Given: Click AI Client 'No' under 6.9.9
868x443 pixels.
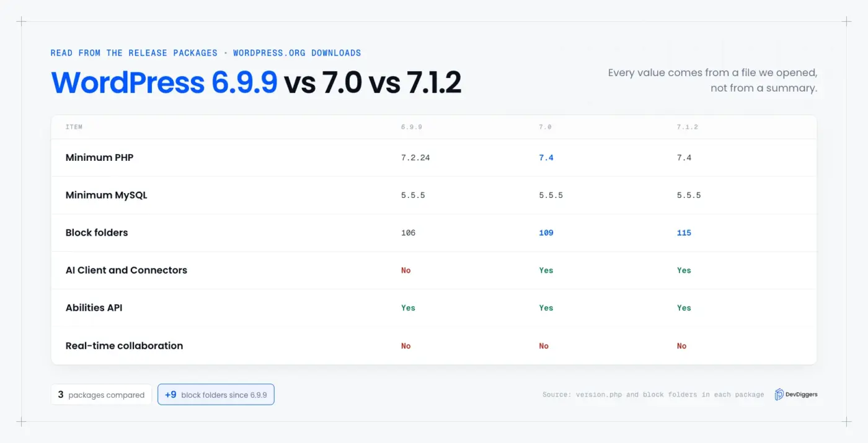Looking at the screenshot, I should 406,270.
